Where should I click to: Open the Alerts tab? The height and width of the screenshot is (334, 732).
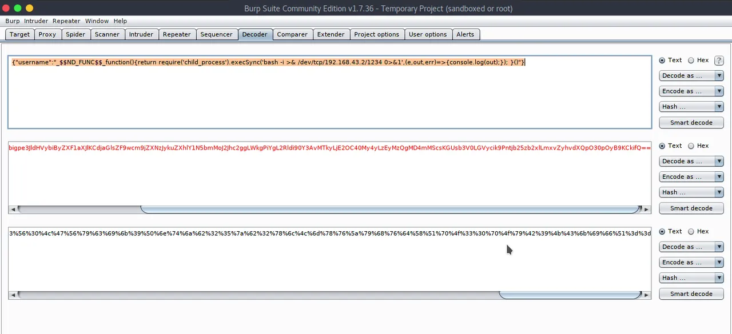pos(466,34)
